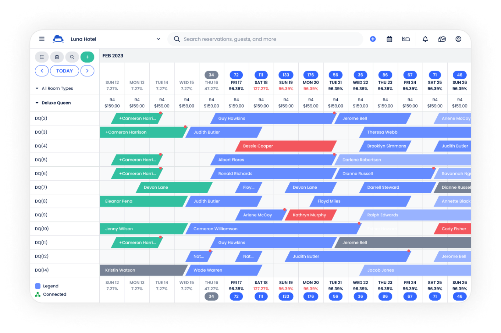501x333 pixels.
Task: Click the bed rooms icon
Action: click(x=406, y=39)
